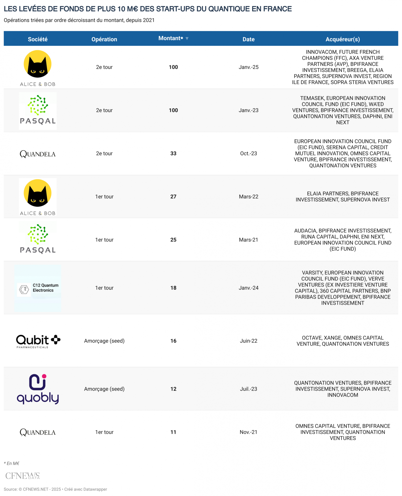
Task: Sort the table by the Société column
Action: click(x=38, y=39)
